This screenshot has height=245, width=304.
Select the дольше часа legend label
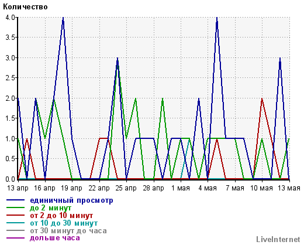pos(55,238)
